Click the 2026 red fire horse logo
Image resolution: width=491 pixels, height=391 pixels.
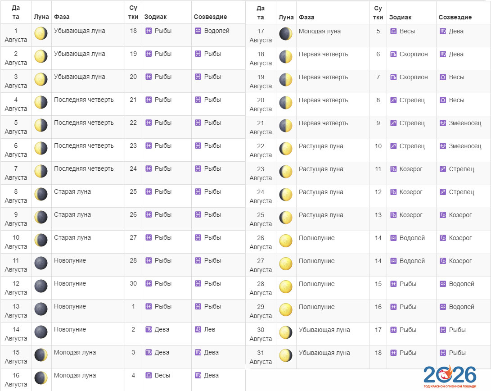450,377
